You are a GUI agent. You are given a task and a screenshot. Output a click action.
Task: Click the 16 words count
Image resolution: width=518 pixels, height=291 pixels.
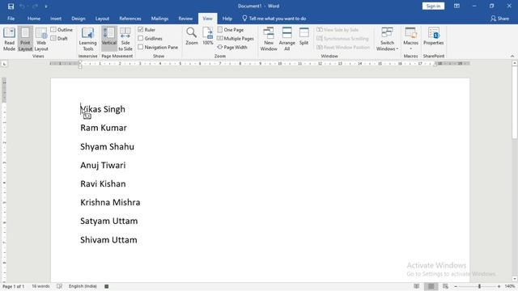point(40,286)
